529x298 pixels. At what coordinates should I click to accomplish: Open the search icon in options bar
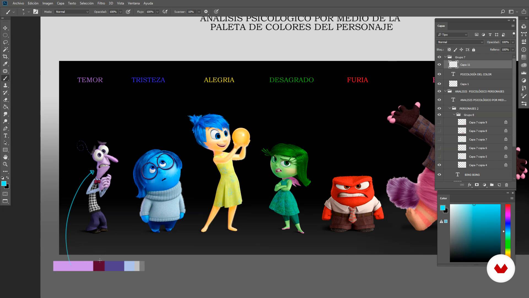(x=503, y=12)
